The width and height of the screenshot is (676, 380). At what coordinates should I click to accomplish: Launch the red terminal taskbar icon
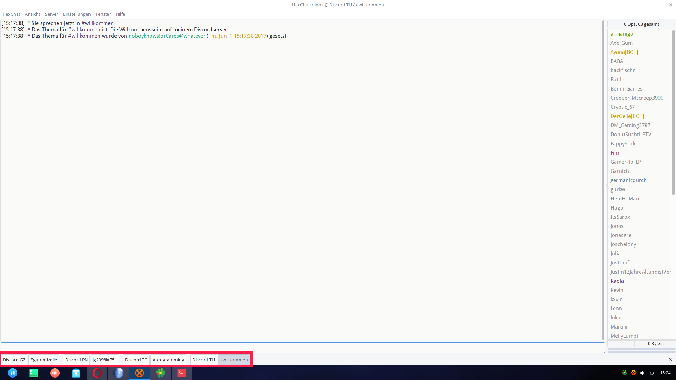tap(182, 373)
